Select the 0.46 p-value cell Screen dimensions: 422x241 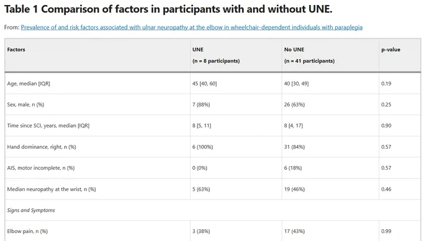coord(386,189)
